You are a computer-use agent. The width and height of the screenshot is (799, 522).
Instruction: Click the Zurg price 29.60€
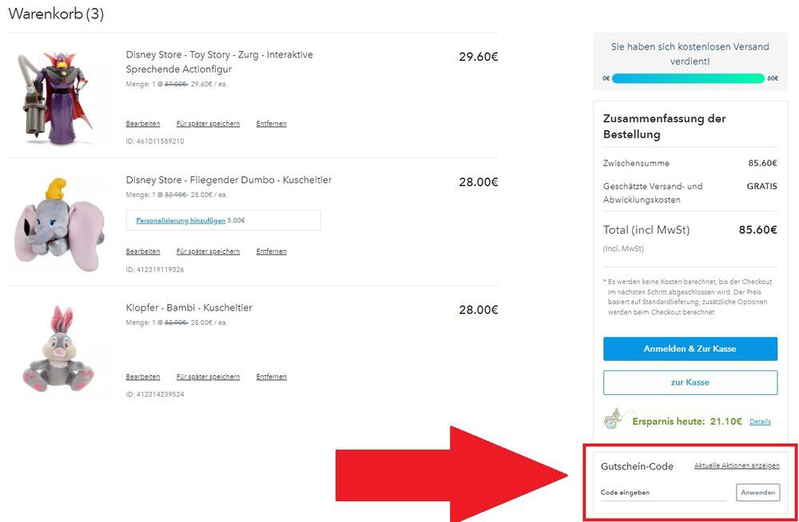click(478, 57)
